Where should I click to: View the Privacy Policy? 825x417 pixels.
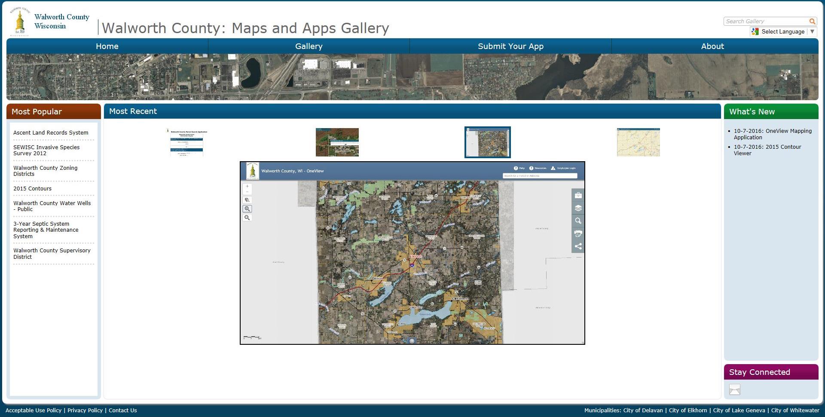[85, 410]
